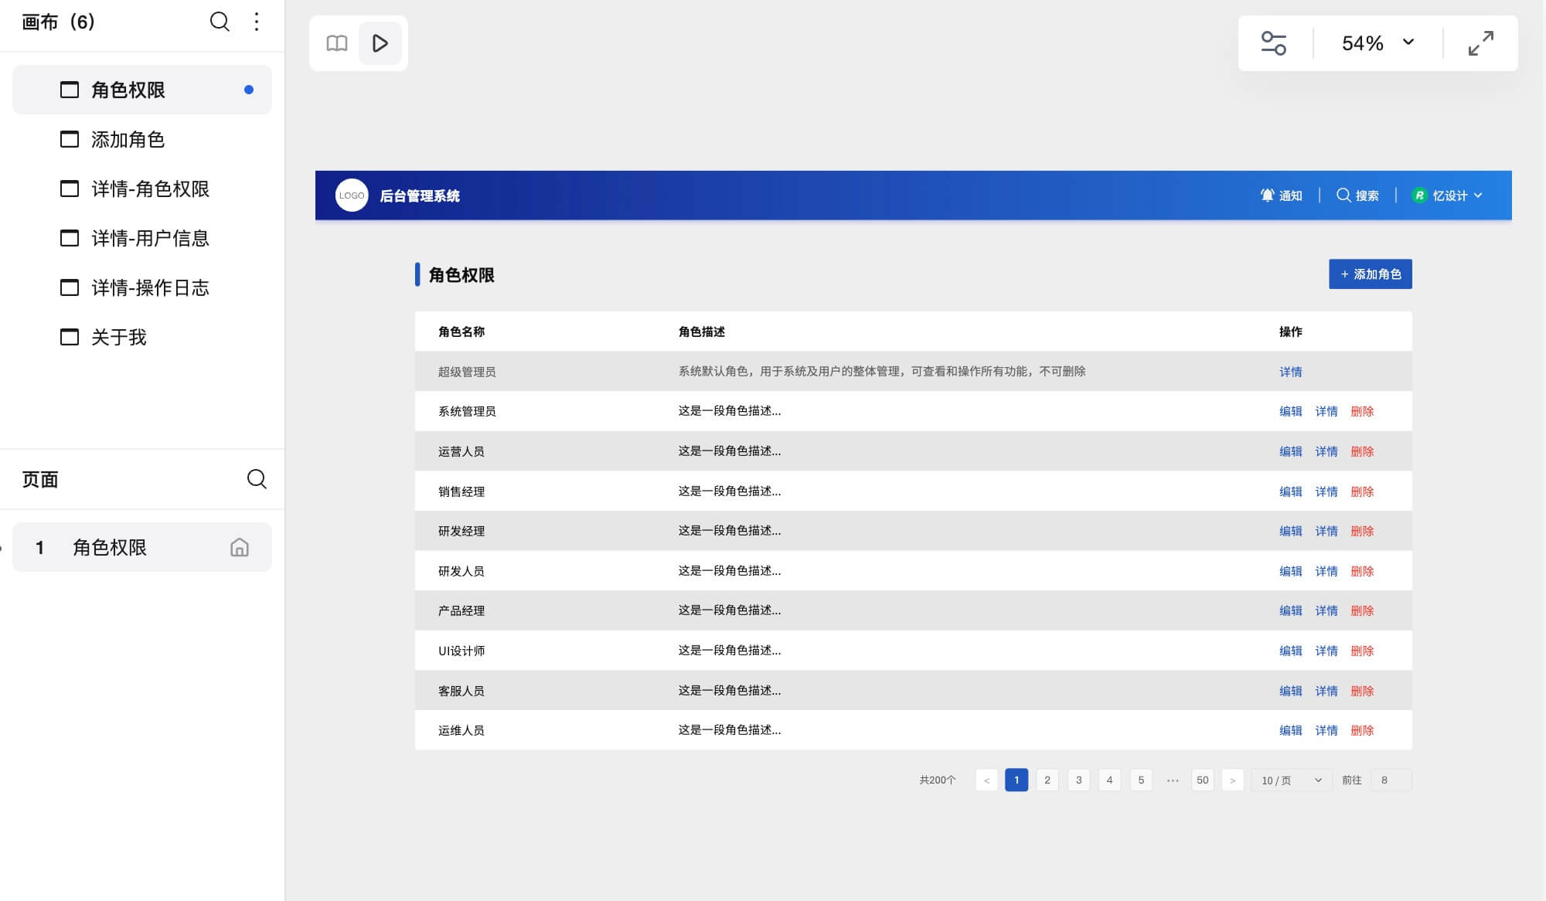Click the canvas search magnifier icon

click(x=220, y=22)
